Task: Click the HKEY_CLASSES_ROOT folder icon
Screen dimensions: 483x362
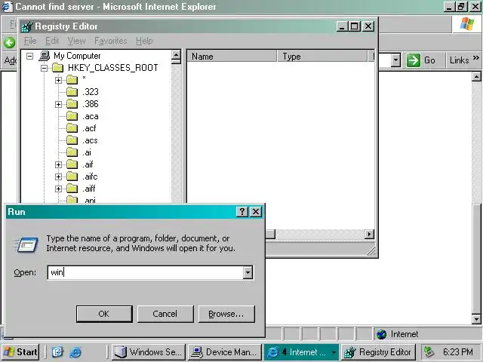Action: click(57, 68)
